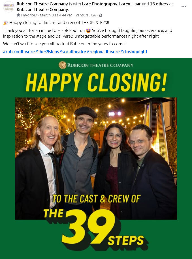Follow the #regionaltheatre hashtag
Screen dimensions: 192x259
(x=103, y=52)
